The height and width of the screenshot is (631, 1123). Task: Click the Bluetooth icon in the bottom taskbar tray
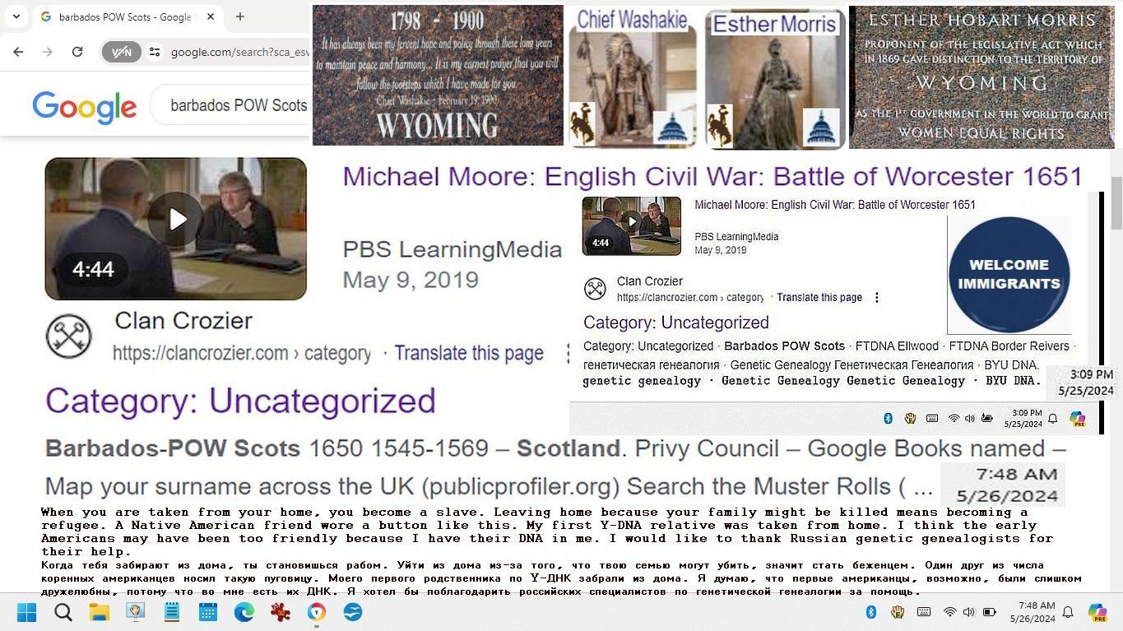click(x=871, y=612)
